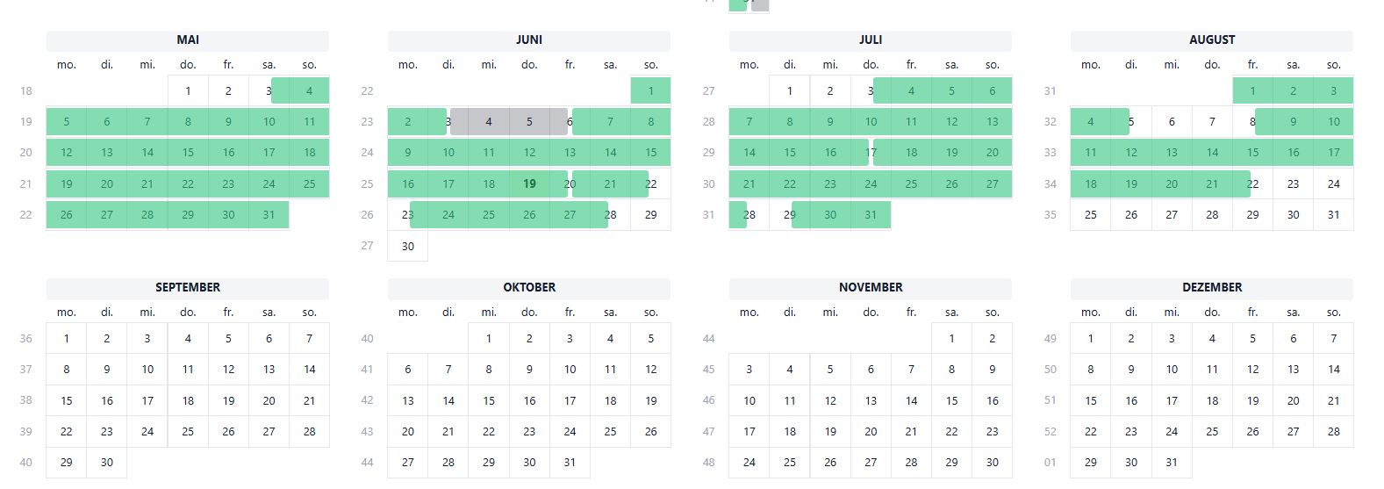The width and height of the screenshot is (1384, 489).
Task: Click October 31 in the calendar
Action: (x=570, y=463)
